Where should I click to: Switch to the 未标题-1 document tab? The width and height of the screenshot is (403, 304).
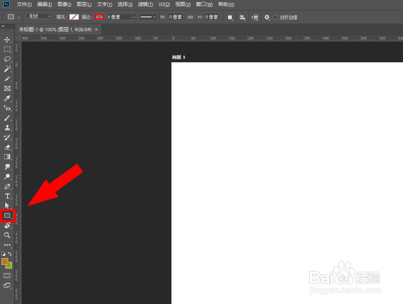pyautogui.click(x=55, y=30)
